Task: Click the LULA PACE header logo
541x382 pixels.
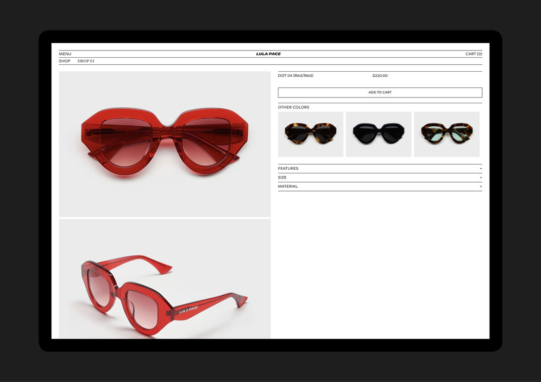Action: click(268, 54)
